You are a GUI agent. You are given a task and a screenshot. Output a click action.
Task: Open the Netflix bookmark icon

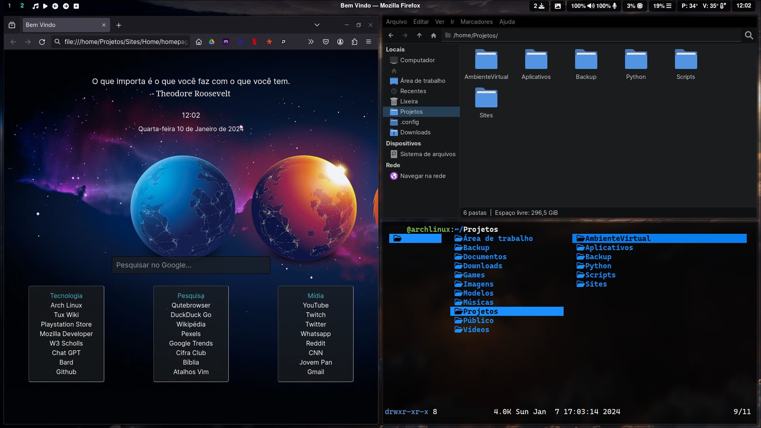(254, 42)
